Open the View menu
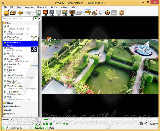Screen dimensions: 160x131 click(19, 7)
